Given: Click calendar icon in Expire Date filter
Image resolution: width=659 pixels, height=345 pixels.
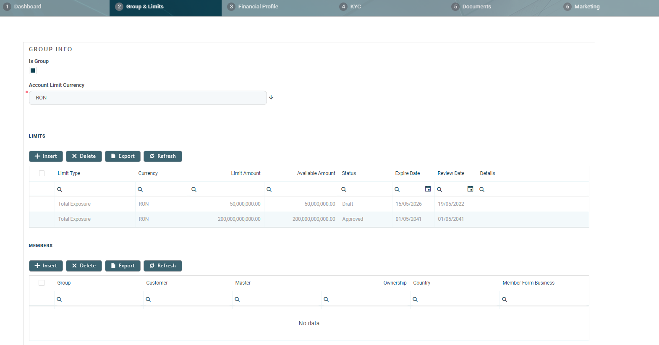Looking at the screenshot, I should (x=428, y=189).
